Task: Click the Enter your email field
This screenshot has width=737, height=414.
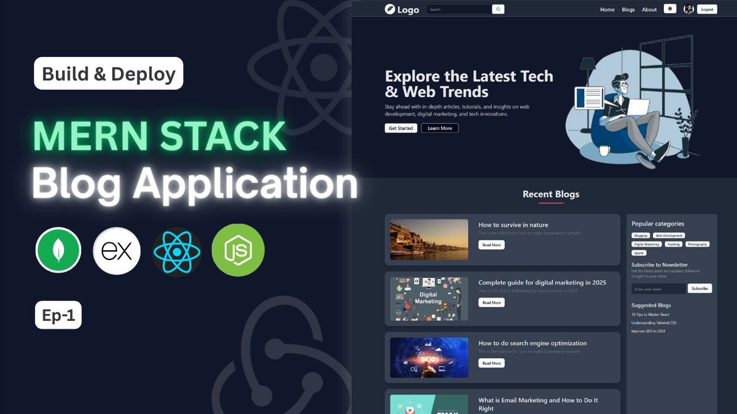Action: (x=658, y=289)
